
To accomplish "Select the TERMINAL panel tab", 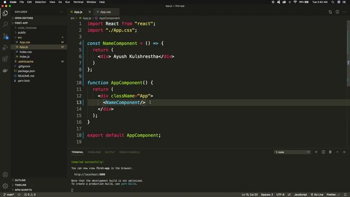I will point(77,152).
